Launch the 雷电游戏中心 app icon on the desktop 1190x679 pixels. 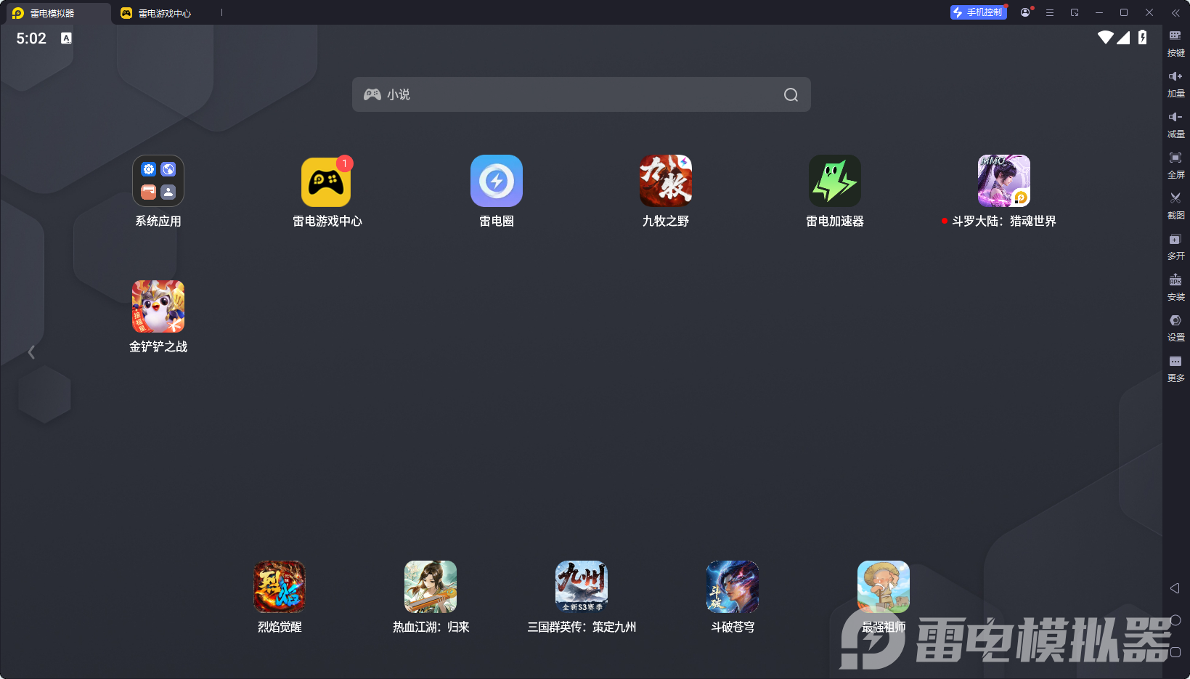[327, 181]
